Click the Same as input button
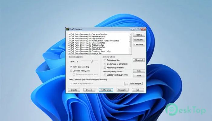 [x=136, y=83]
